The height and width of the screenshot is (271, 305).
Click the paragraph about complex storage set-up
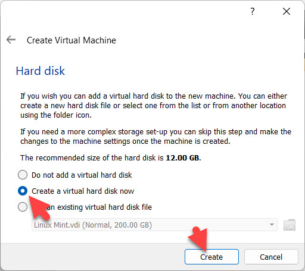pyautogui.click(x=155, y=137)
